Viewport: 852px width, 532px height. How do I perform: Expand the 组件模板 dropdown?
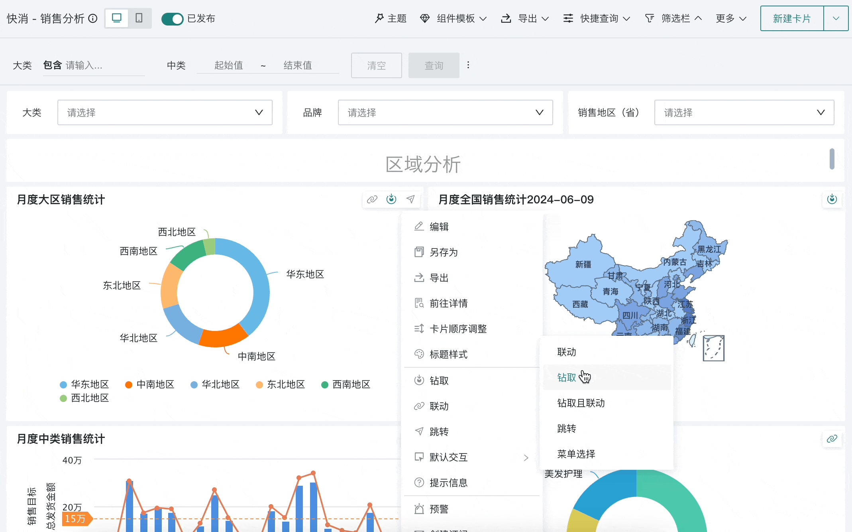tap(453, 18)
